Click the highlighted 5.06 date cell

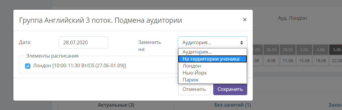pos(336,50)
